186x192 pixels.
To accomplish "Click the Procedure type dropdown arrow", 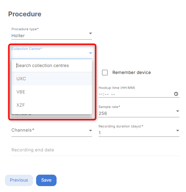I will pyautogui.click(x=91, y=33).
